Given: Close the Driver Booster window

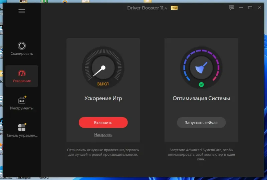Looking at the screenshot, I should tap(259, 8).
